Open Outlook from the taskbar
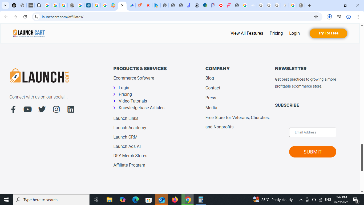Screen dimensions: 364x205 pyautogui.click(x=162, y=200)
